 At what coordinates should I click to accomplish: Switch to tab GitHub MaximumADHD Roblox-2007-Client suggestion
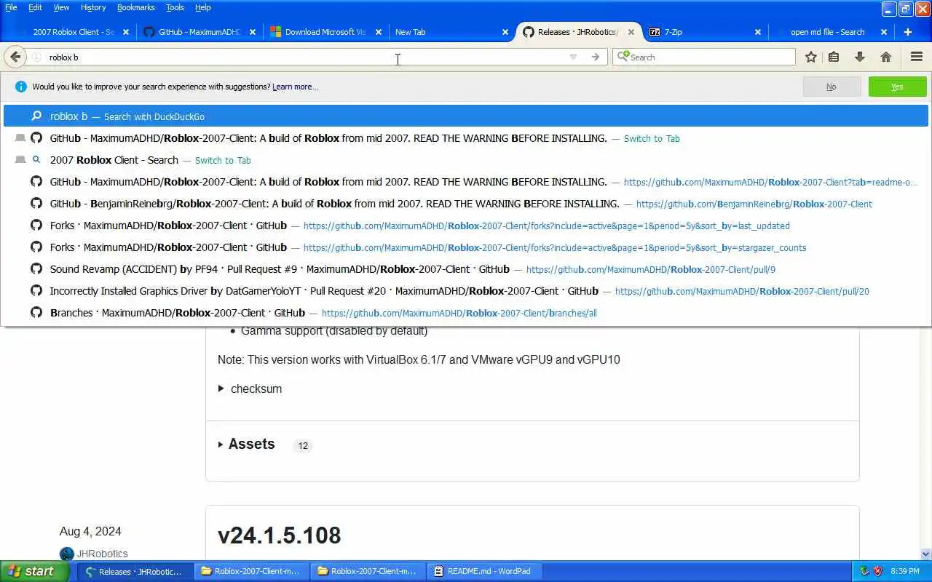point(466,138)
